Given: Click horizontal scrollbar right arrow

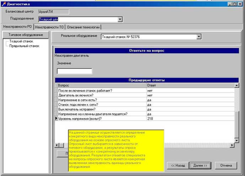Looking at the screenshot, I should (232, 145).
